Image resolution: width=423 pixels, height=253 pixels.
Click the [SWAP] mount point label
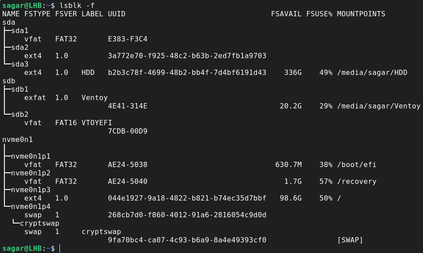pos(350,240)
